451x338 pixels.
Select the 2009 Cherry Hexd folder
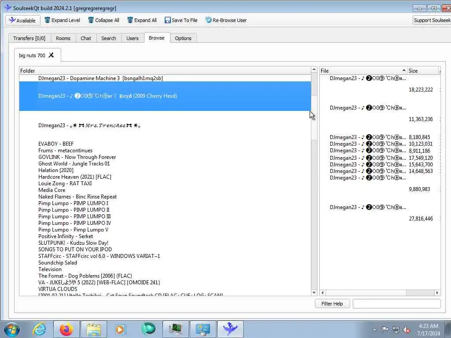click(x=165, y=96)
